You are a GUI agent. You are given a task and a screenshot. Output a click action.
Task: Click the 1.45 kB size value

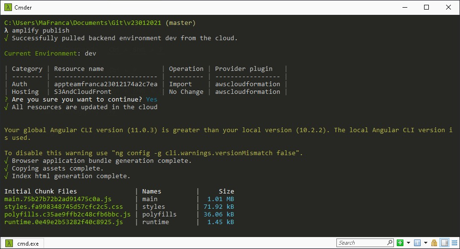click(x=220, y=222)
